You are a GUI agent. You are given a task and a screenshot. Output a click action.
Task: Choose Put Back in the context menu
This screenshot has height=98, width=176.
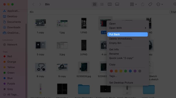coord(127,34)
